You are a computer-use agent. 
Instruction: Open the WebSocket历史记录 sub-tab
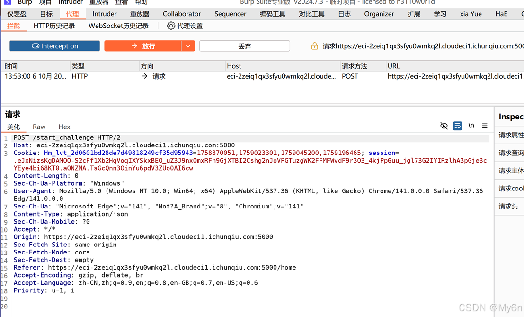(118, 26)
